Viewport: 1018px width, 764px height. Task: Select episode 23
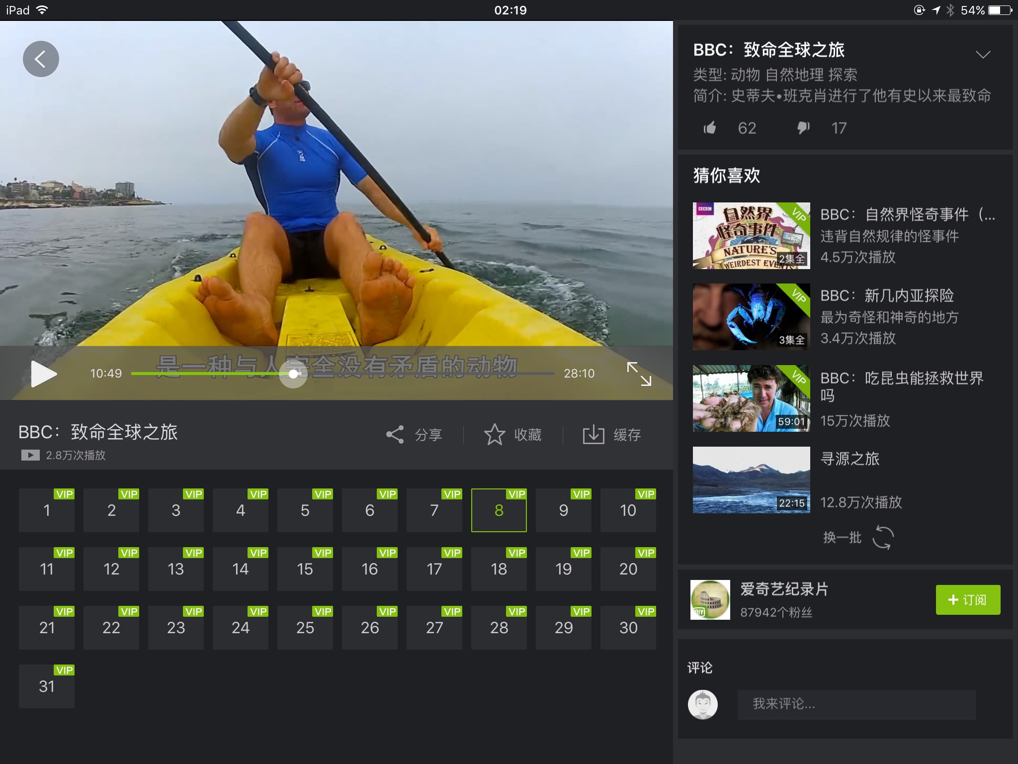[176, 628]
